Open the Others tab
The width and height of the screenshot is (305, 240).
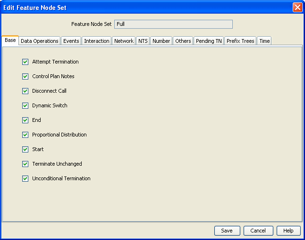pyautogui.click(x=183, y=41)
